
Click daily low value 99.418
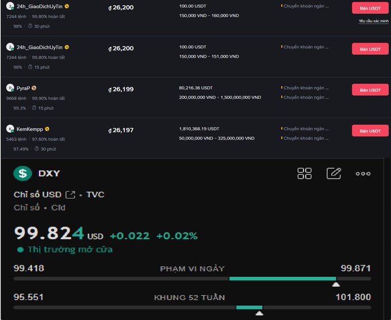[29, 268]
